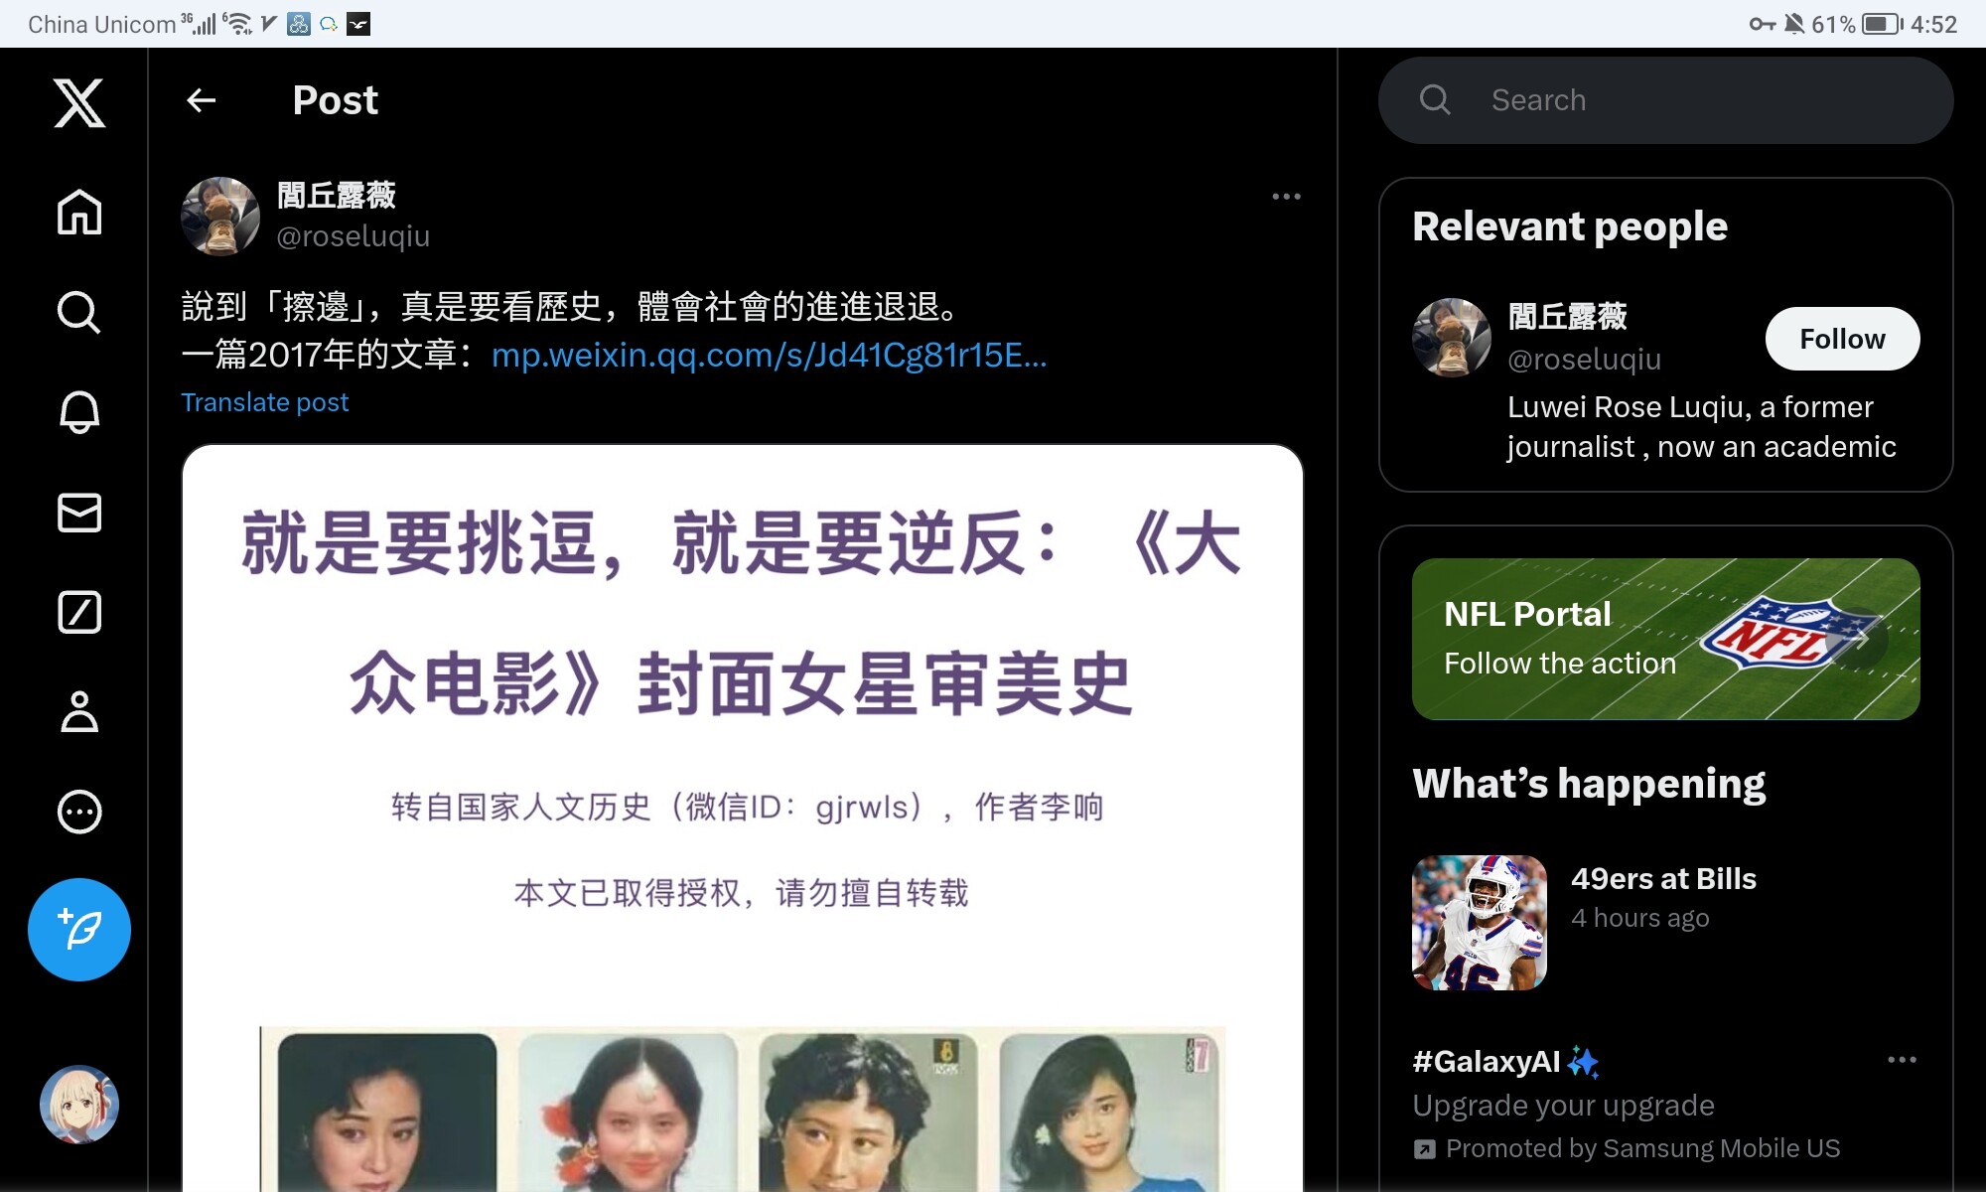Open Grok slash icon in sidebar
This screenshot has height=1192, width=1986.
coord(79,612)
